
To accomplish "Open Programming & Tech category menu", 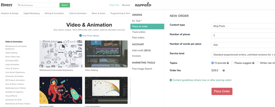I will tap(120, 13).
